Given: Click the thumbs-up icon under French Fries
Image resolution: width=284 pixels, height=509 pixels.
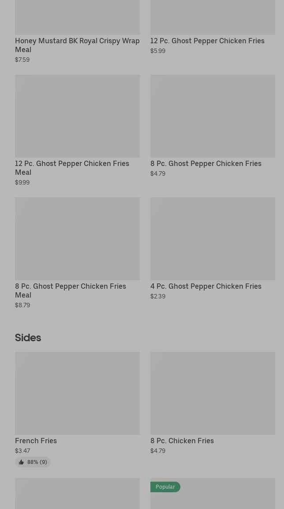Looking at the screenshot, I should (21, 462).
